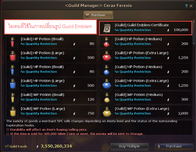Click the small HP Potion icon
The image size is (196, 152).
(12, 42)
